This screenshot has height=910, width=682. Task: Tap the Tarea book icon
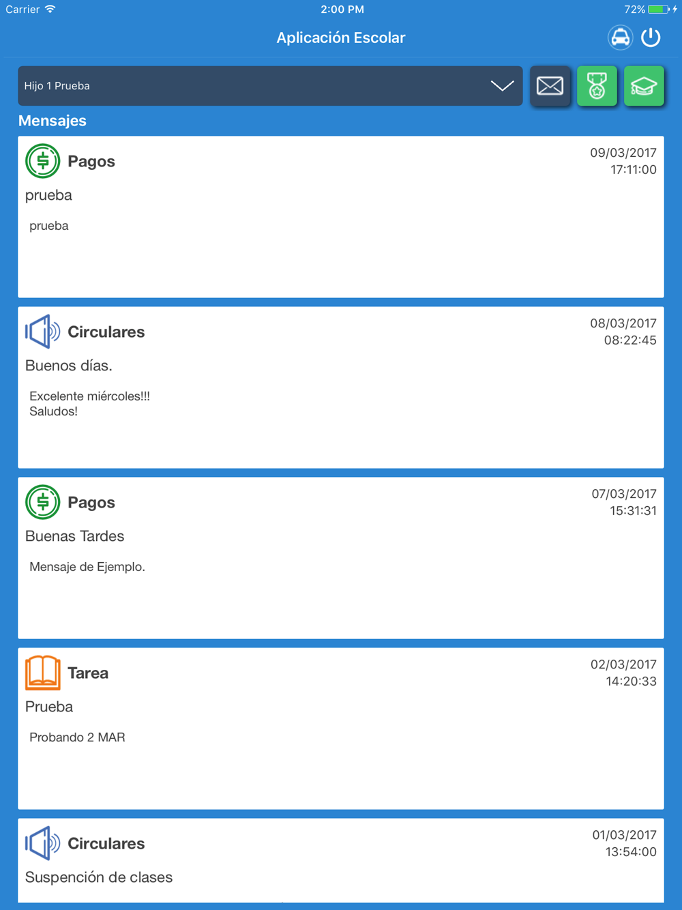click(x=42, y=673)
